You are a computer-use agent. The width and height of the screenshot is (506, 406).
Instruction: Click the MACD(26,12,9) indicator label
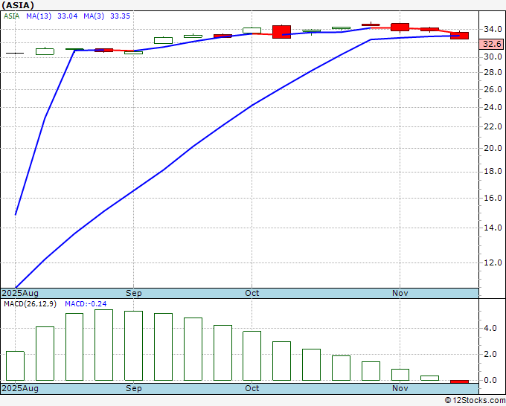[30, 304]
